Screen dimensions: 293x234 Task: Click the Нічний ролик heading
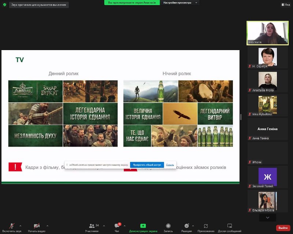pos(177,73)
